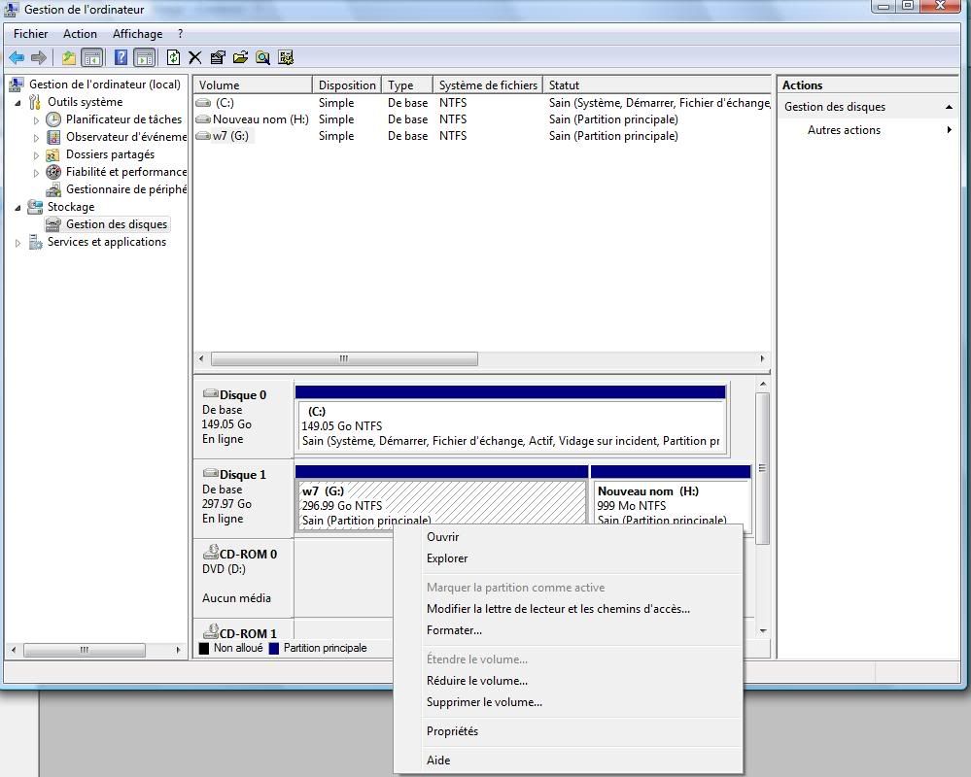Open the Affichage menu
This screenshot has width=971, height=777.
coord(137,34)
